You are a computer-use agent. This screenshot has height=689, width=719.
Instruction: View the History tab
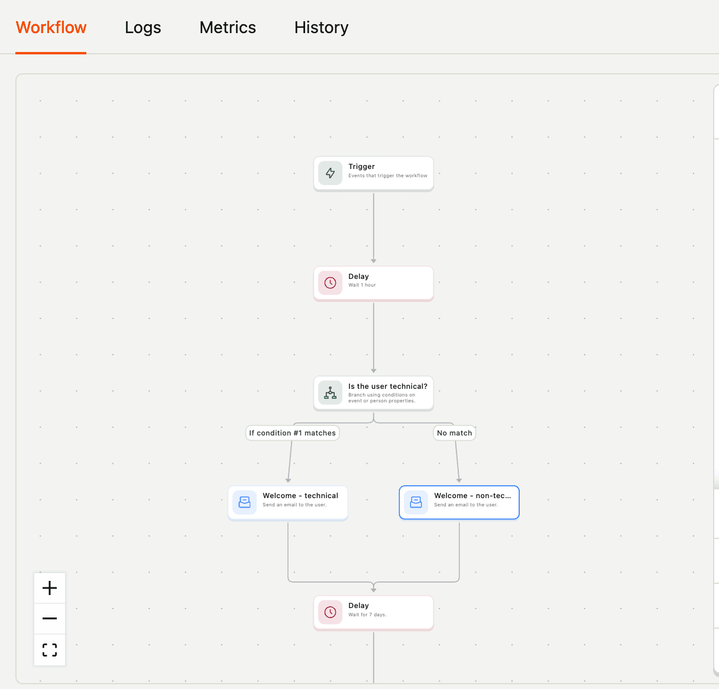point(321,27)
